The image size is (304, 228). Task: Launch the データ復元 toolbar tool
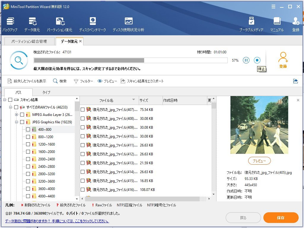[32, 24]
